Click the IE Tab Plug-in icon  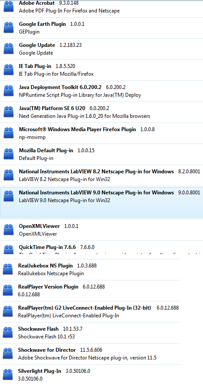[x=9, y=70]
